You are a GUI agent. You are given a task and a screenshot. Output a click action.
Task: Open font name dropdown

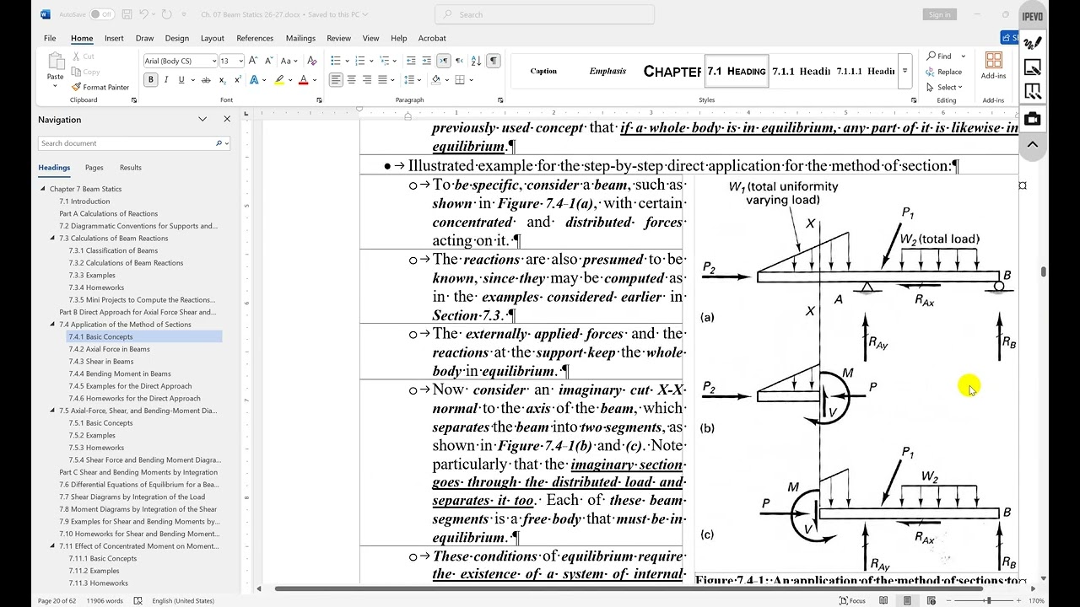[x=213, y=61]
